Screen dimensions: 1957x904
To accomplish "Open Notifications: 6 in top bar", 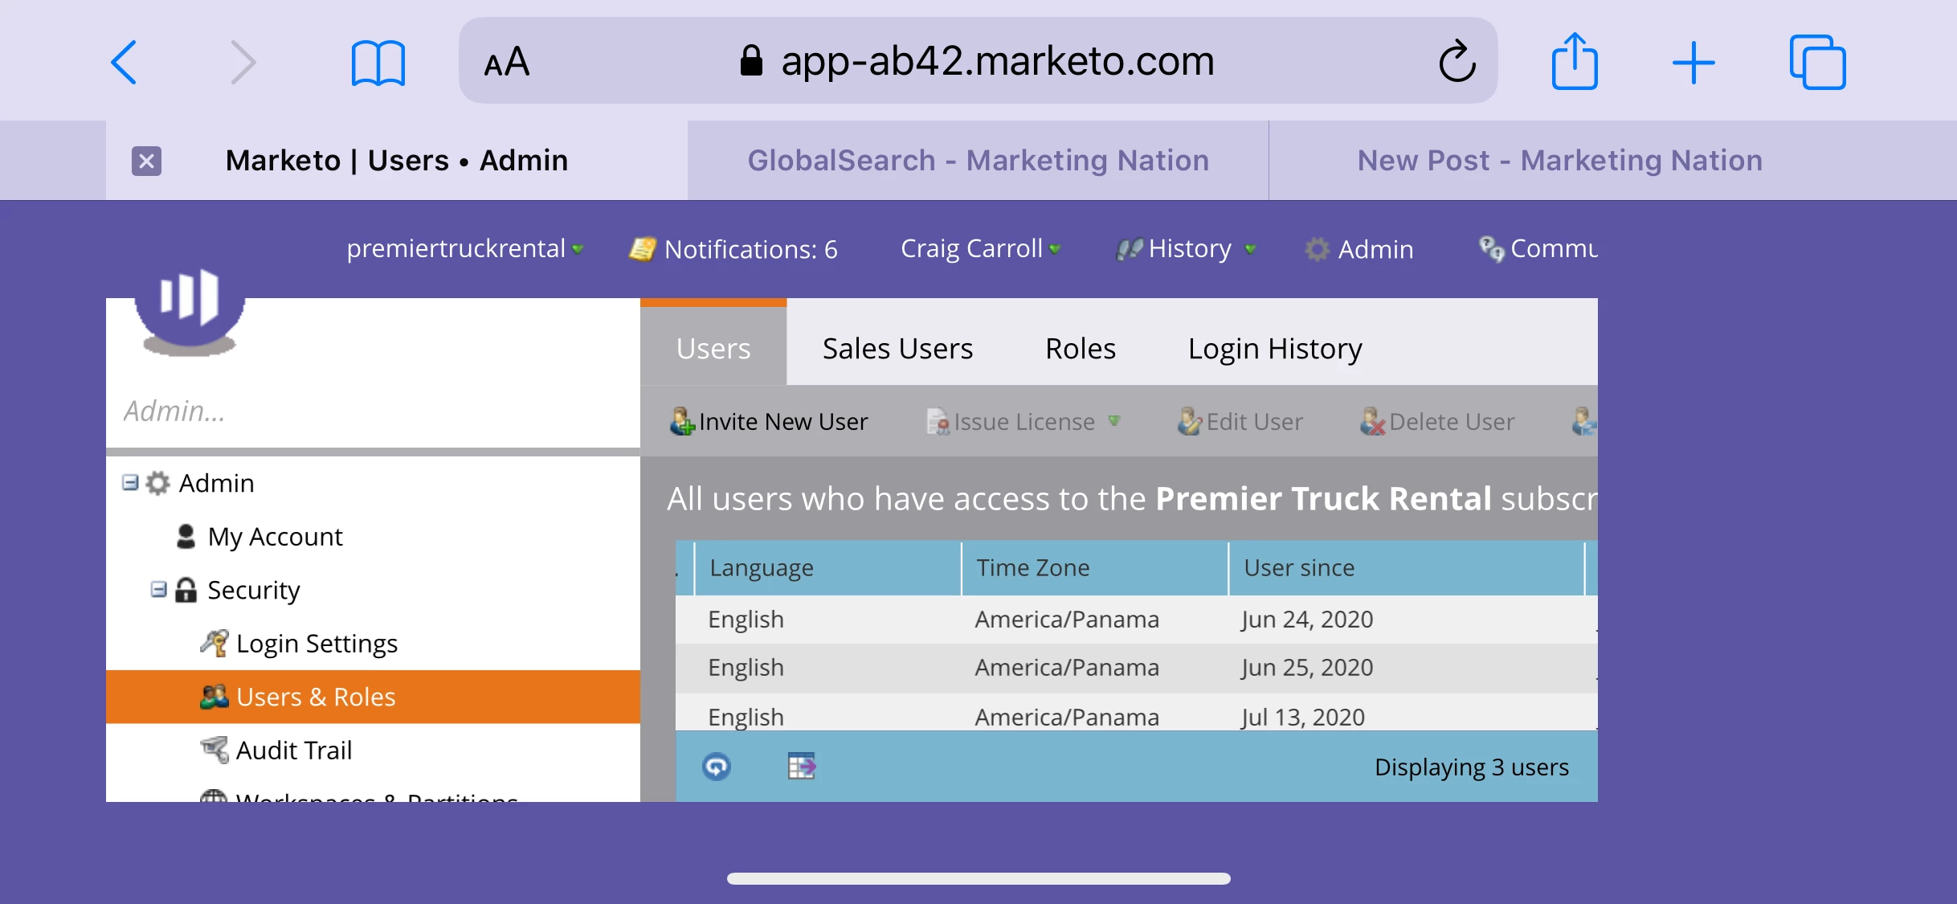I will [x=733, y=249].
